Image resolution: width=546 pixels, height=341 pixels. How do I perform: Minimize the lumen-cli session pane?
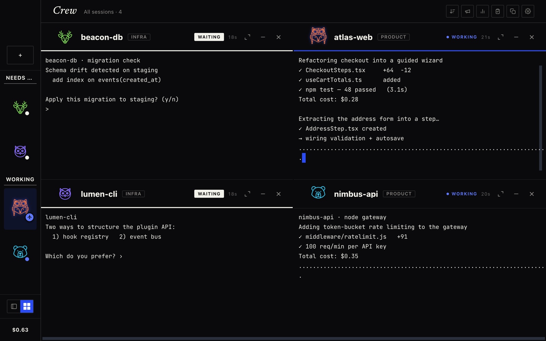pos(263,194)
